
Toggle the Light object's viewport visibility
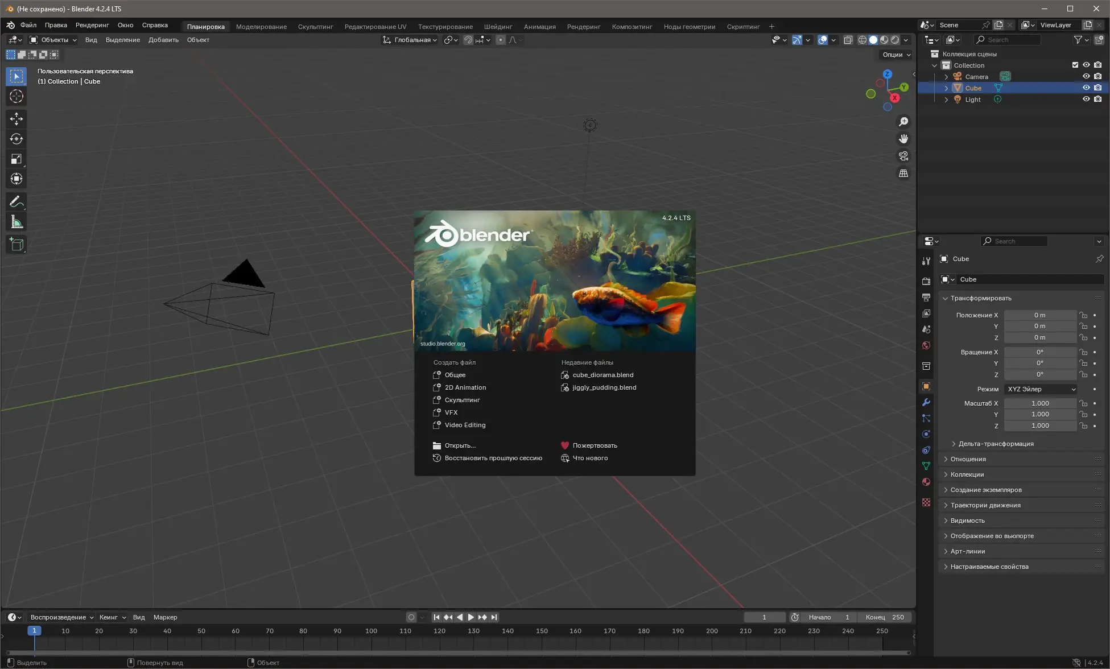pos(1086,99)
